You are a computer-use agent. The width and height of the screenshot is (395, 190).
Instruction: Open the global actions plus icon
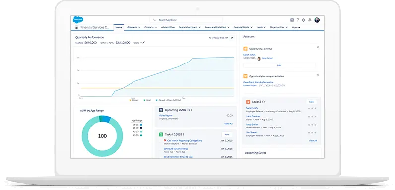coord(292,20)
